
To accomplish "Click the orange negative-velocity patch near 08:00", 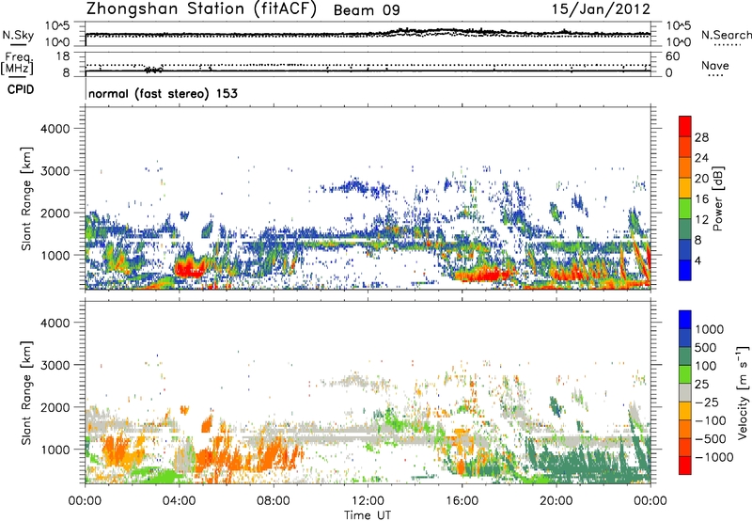I will point(273,453).
